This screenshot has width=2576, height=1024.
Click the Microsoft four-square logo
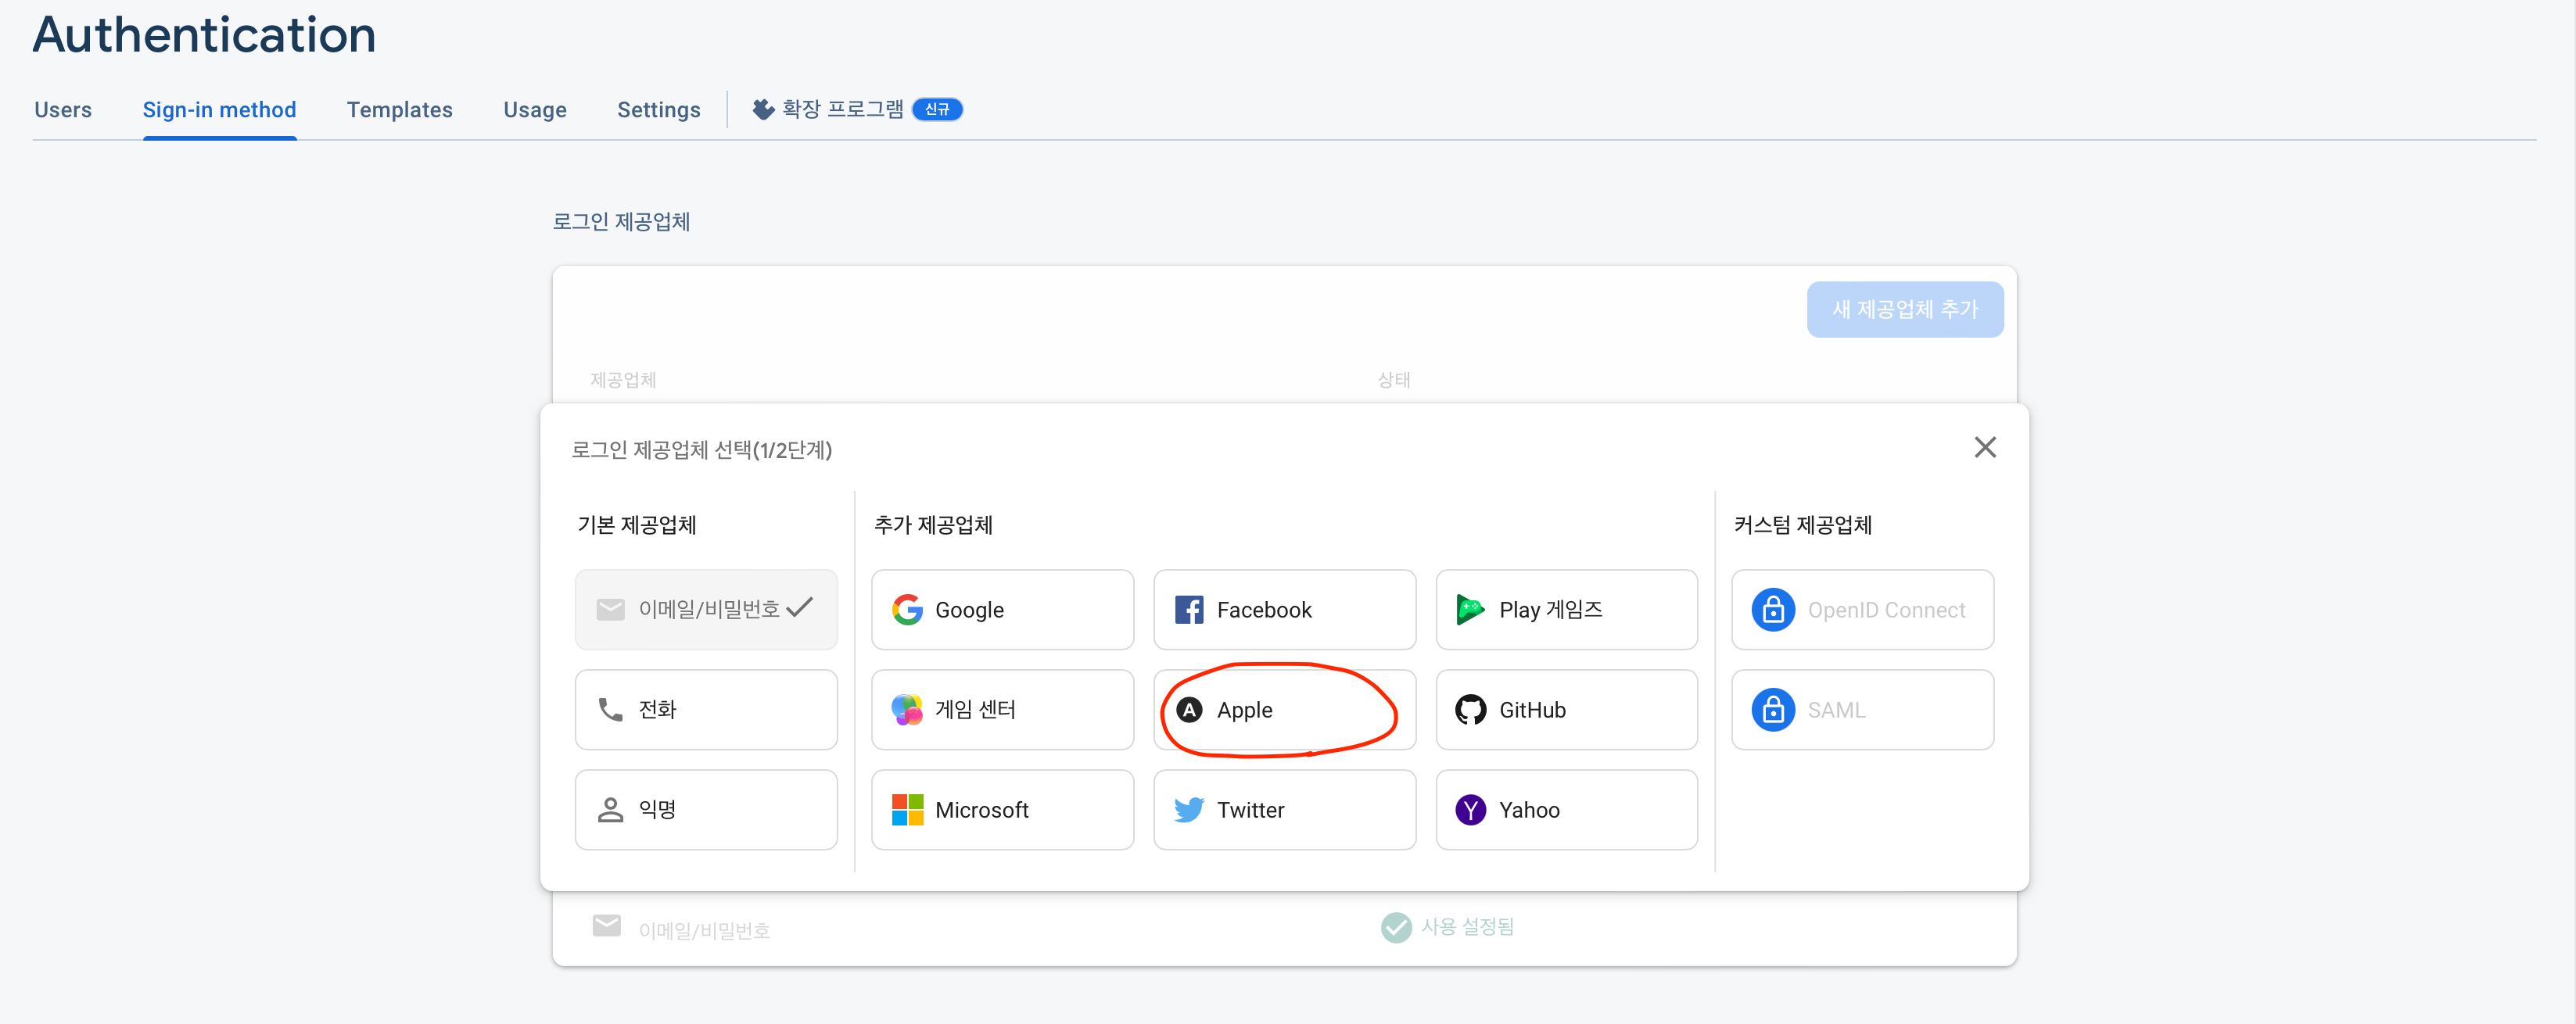[x=907, y=809]
